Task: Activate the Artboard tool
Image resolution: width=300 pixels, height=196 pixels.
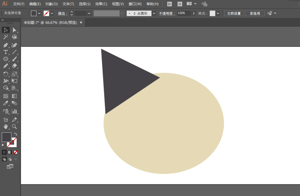Action: pyautogui.click(x=5, y=120)
